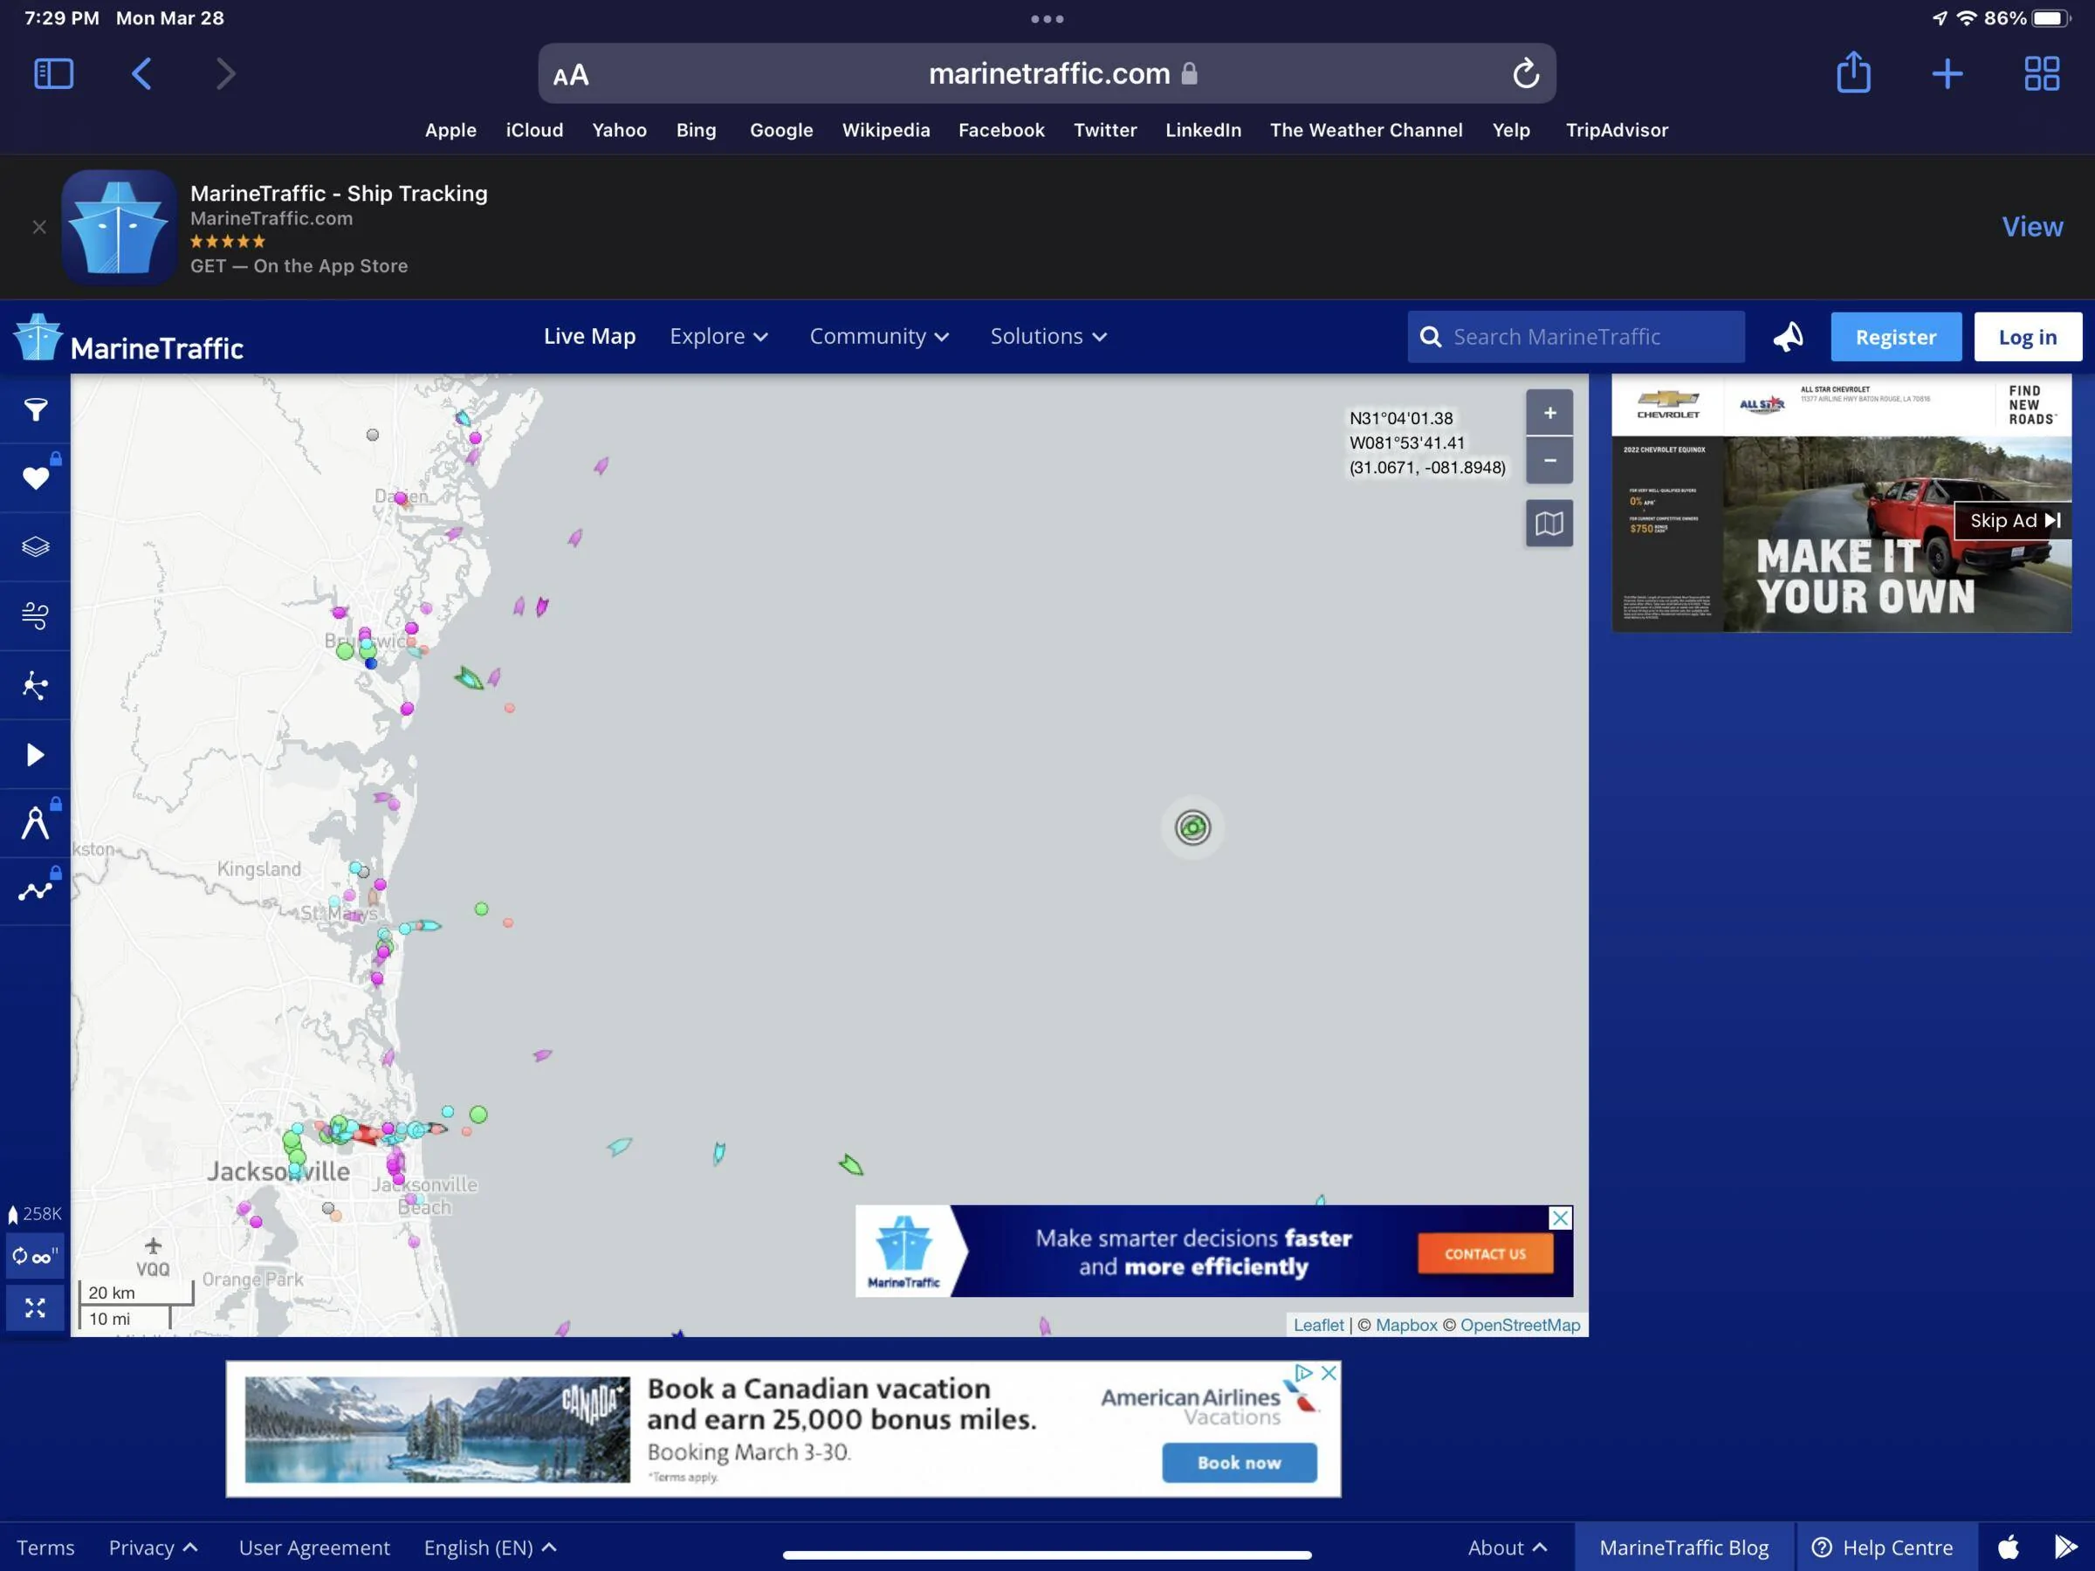Open My Fleets heart icon
Image resolution: width=2095 pixels, height=1571 pixels.
[35, 478]
